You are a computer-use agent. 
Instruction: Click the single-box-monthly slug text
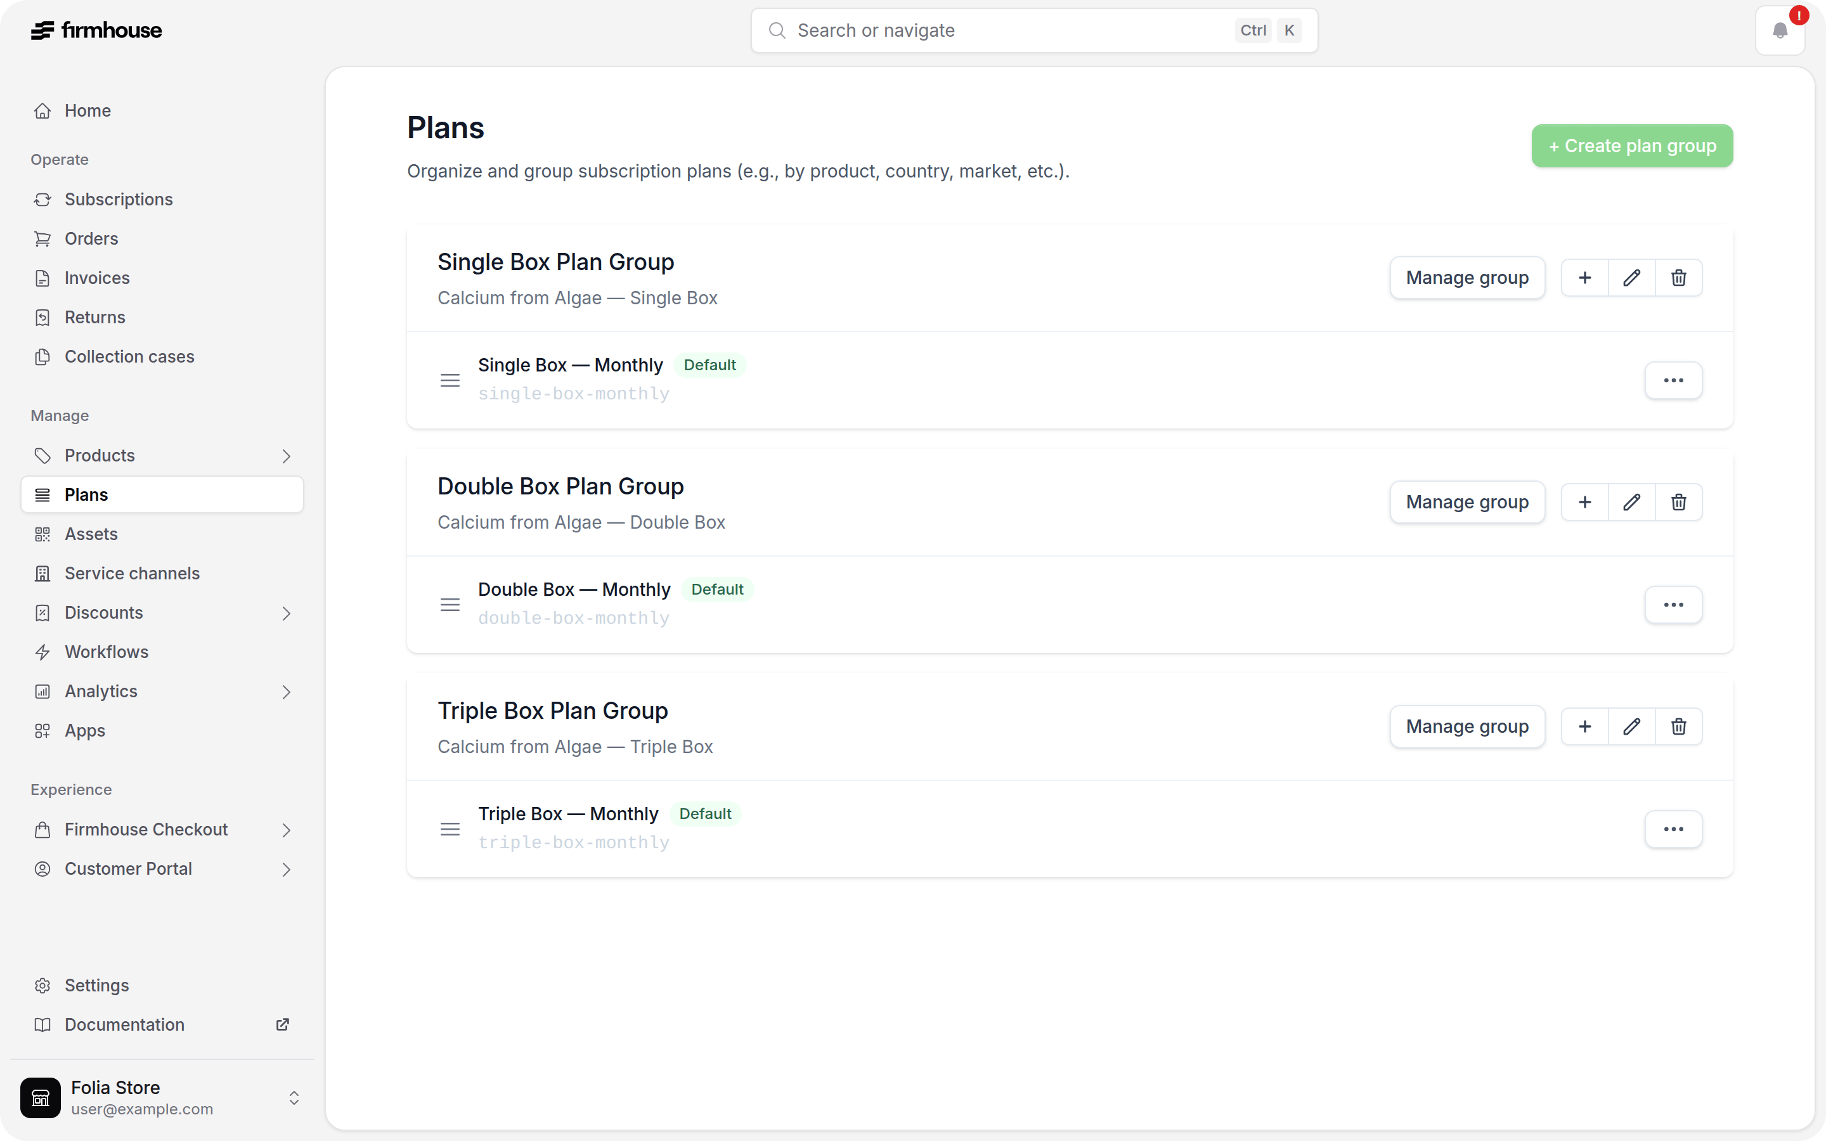pos(573,393)
